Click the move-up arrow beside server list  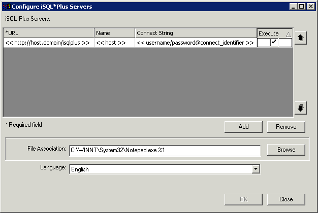[300, 39]
